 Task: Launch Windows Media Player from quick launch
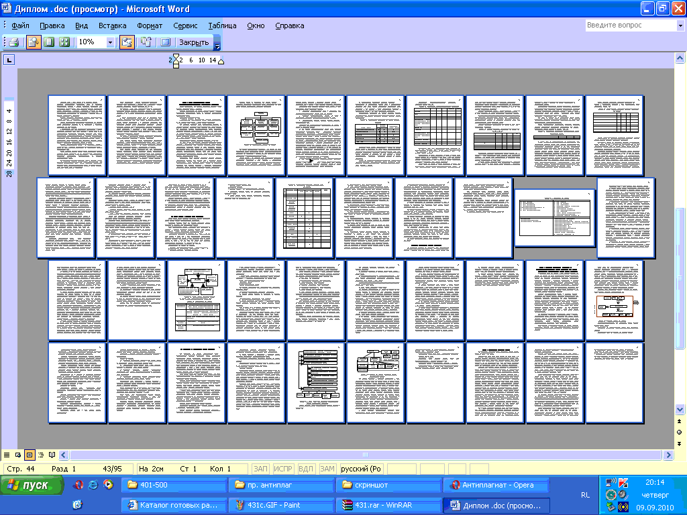click(x=108, y=485)
